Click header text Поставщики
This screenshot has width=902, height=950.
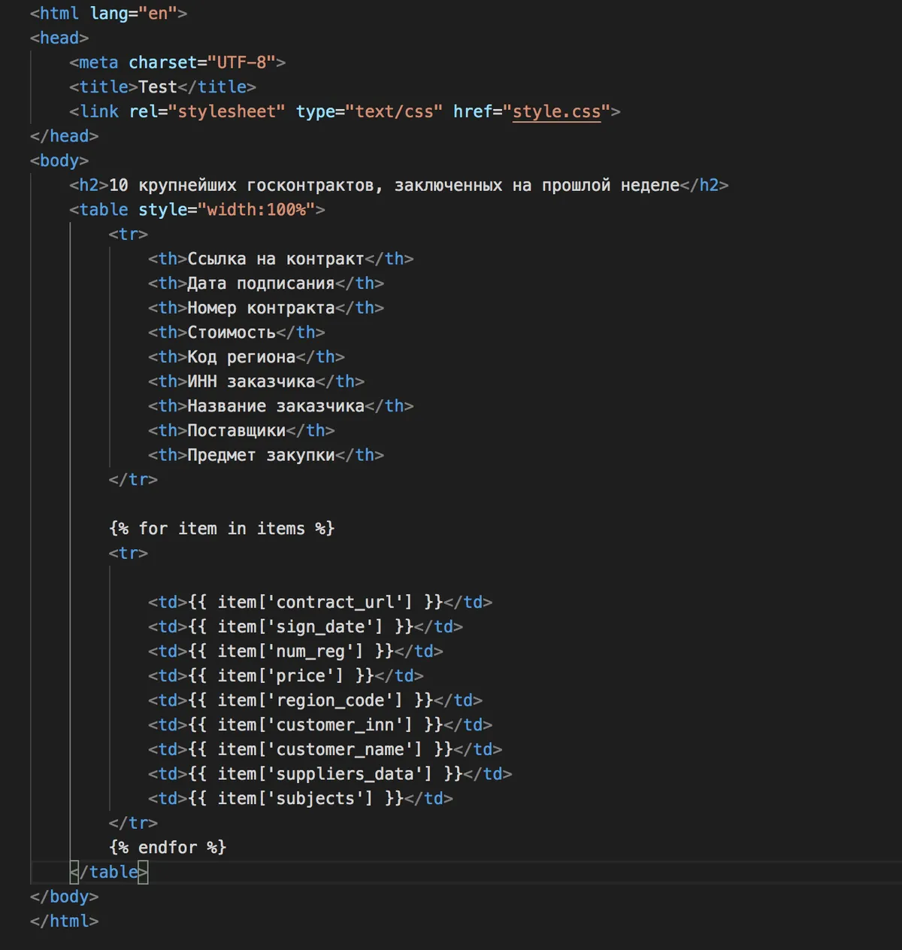point(237,430)
